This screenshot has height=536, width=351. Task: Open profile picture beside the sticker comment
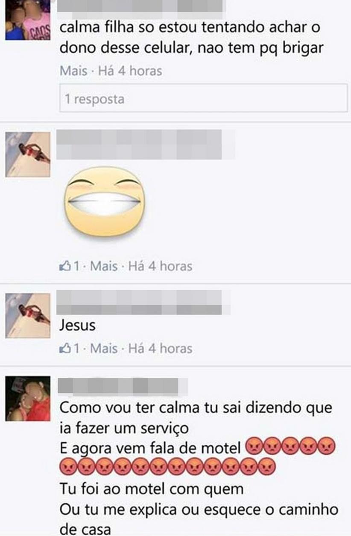[x=28, y=154]
